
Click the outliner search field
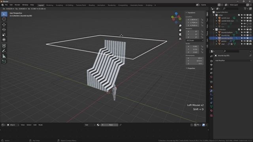click(231, 9)
